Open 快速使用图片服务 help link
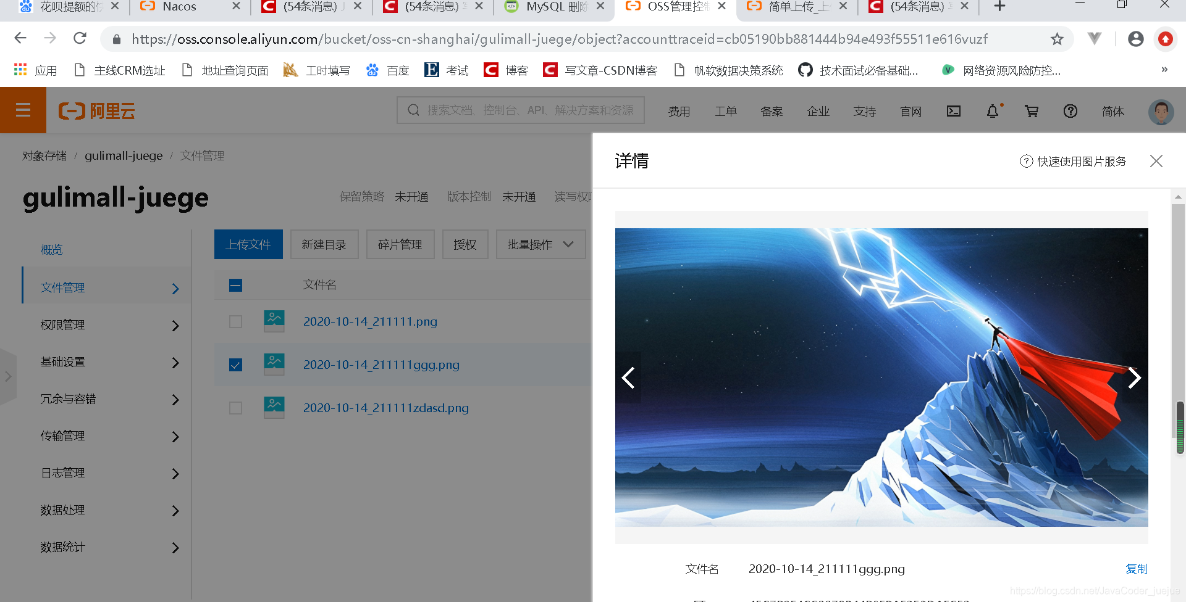The height and width of the screenshot is (602, 1186). pos(1073,161)
